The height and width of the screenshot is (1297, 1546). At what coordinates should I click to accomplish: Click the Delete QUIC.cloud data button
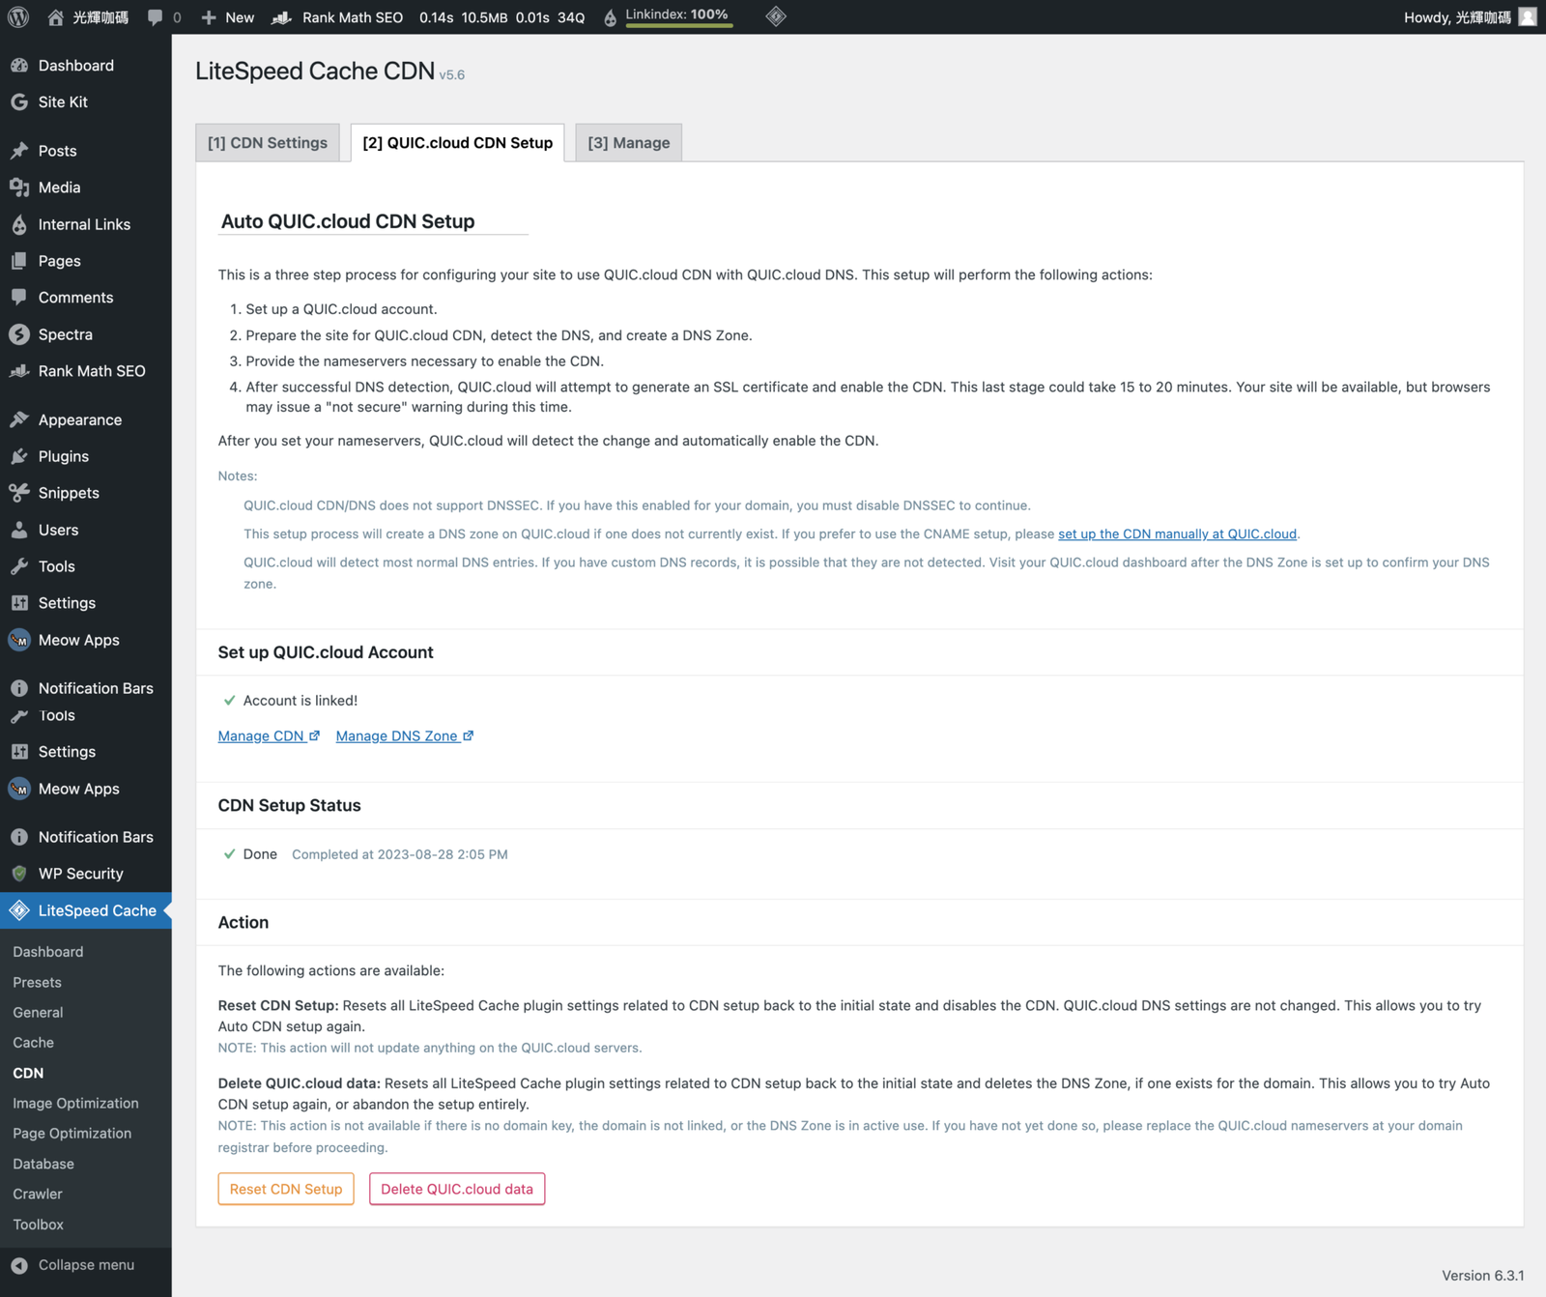point(457,1189)
